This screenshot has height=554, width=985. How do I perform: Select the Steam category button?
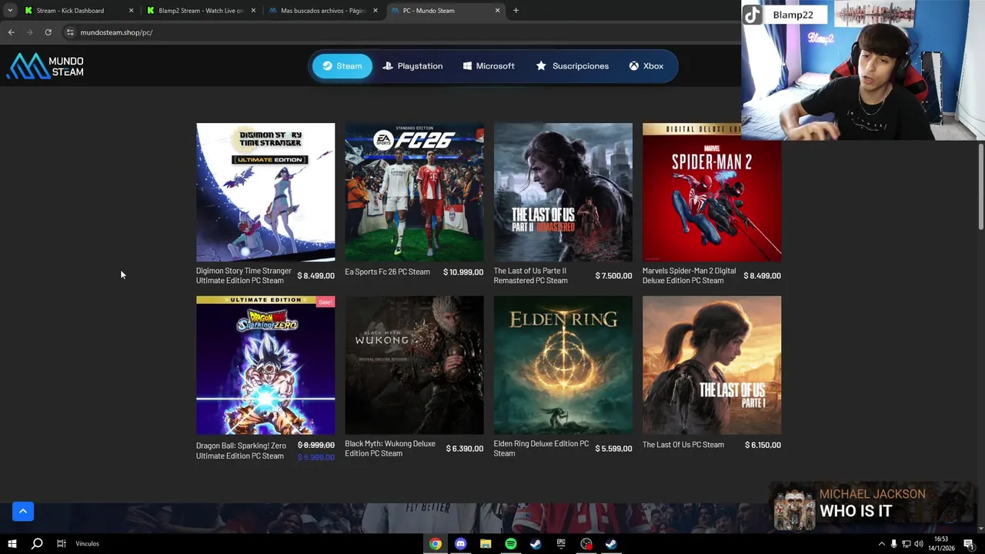coord(342,66)
